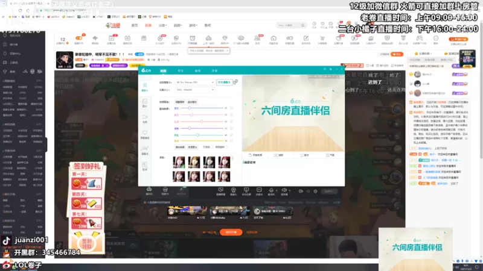Click the Douyu search input field

point(288,25)
